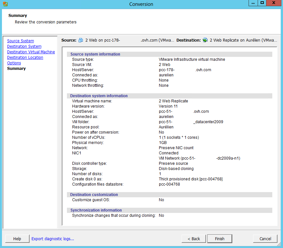Jump to Destination Virtual Machine step
Screen dimensions: 283x248
point(31,52)
